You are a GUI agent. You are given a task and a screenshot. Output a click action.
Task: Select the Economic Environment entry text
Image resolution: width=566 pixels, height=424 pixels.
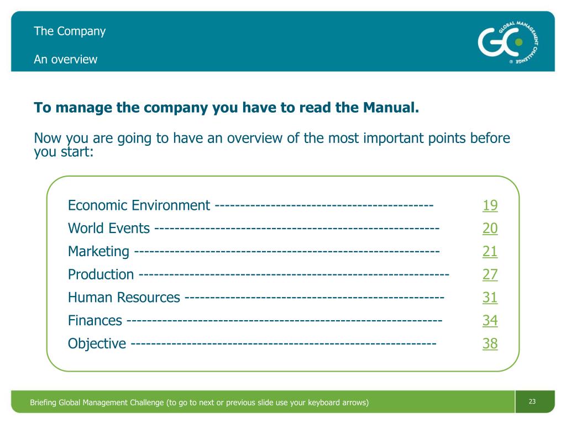pyautogui.click(x=139, y=205)
